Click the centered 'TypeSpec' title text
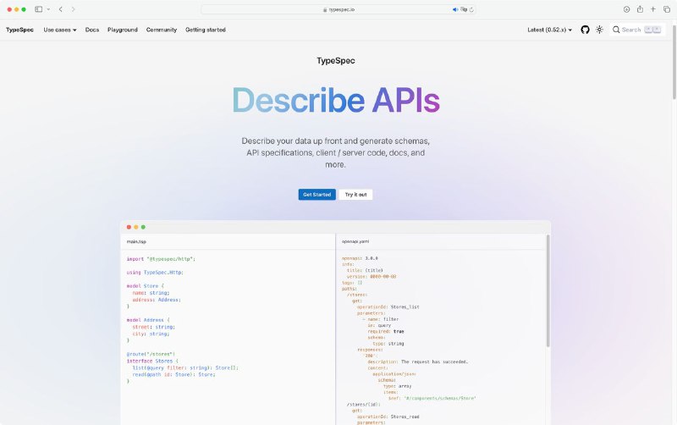The image size is (677, 425). pyautogui.click(x=336, y=60)
